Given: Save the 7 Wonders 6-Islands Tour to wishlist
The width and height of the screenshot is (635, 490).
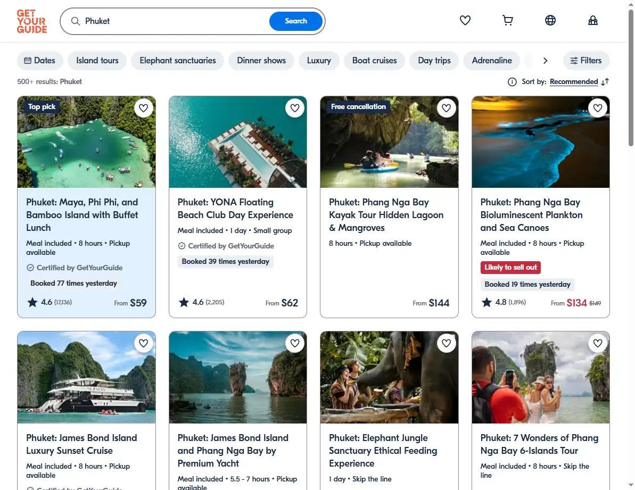Looking at the screenshot, I should (x=598, y=343).
